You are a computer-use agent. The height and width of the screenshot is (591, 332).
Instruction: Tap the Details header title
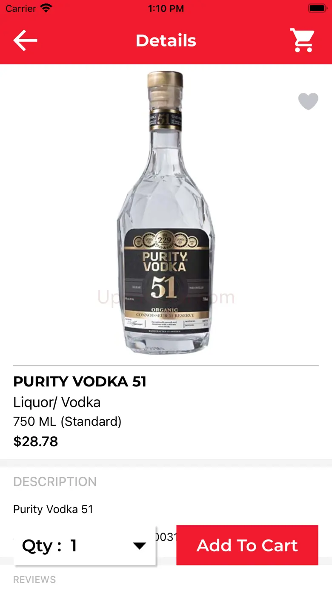pyautogui.click(x=166, y=40)
